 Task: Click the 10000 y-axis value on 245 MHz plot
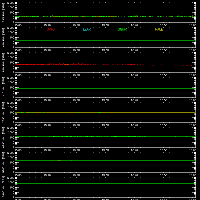10,3
